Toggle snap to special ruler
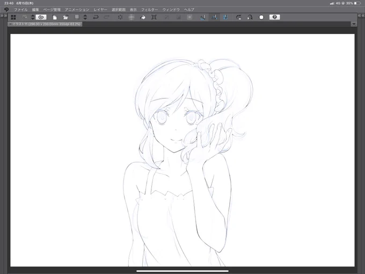The width and height of the screenshot is (365, 274). (x=214, y=17)
